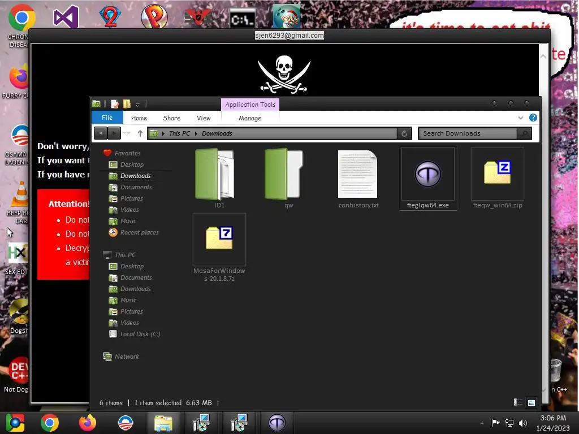Select the MesaForWindows-20.1.8.7z archive
This screenshot has width=579, height=434.
pos(219,238)
